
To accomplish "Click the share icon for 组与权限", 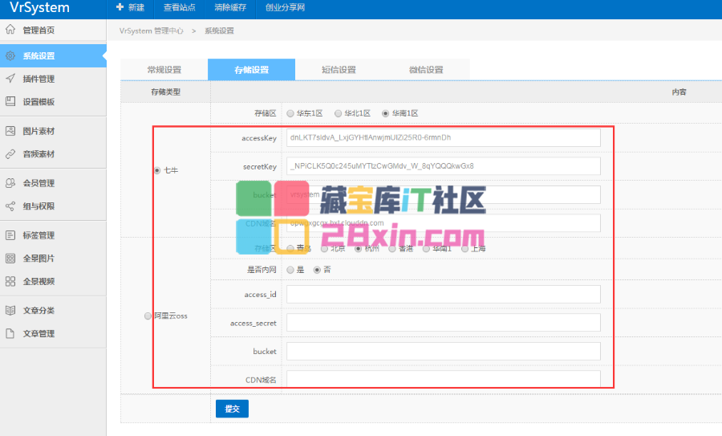I will (10, 206).
